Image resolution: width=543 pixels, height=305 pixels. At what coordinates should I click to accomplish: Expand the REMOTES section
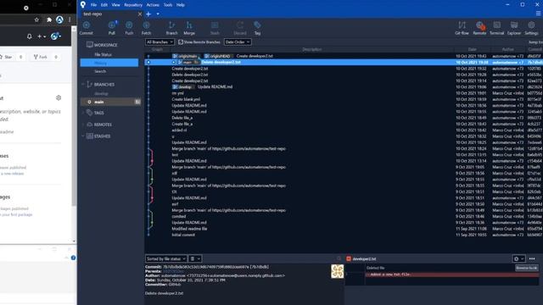click(x=83, y=125)
